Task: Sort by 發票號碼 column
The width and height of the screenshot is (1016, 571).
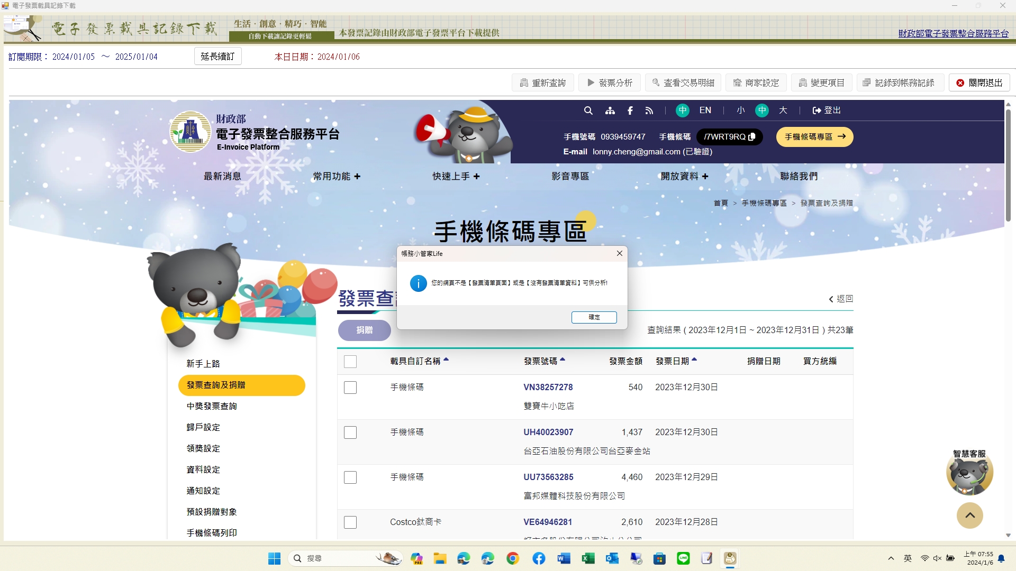Action: [545, 361]
